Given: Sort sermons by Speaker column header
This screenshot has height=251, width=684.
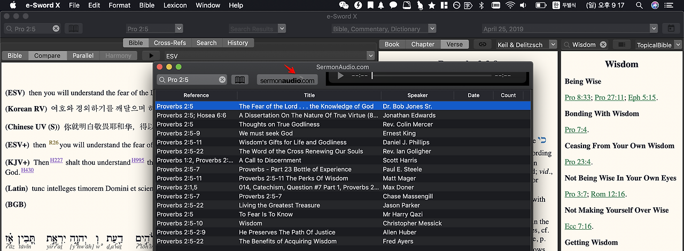Looking at the screenshot, I should point(417,95).
